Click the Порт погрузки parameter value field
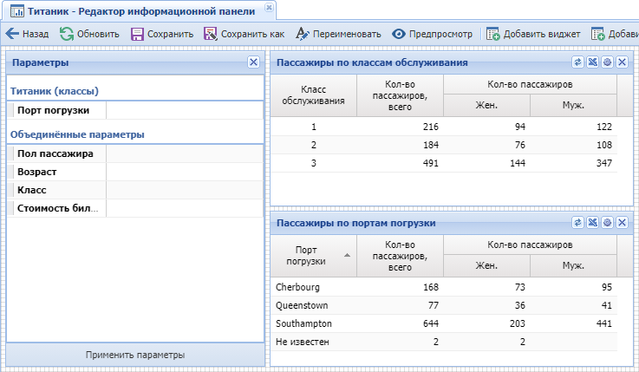639x372 pixels. coord(185,110)
